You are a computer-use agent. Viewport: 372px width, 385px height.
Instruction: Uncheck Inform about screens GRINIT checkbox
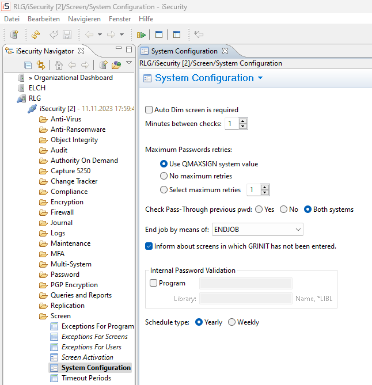click(x=149, y=246)
